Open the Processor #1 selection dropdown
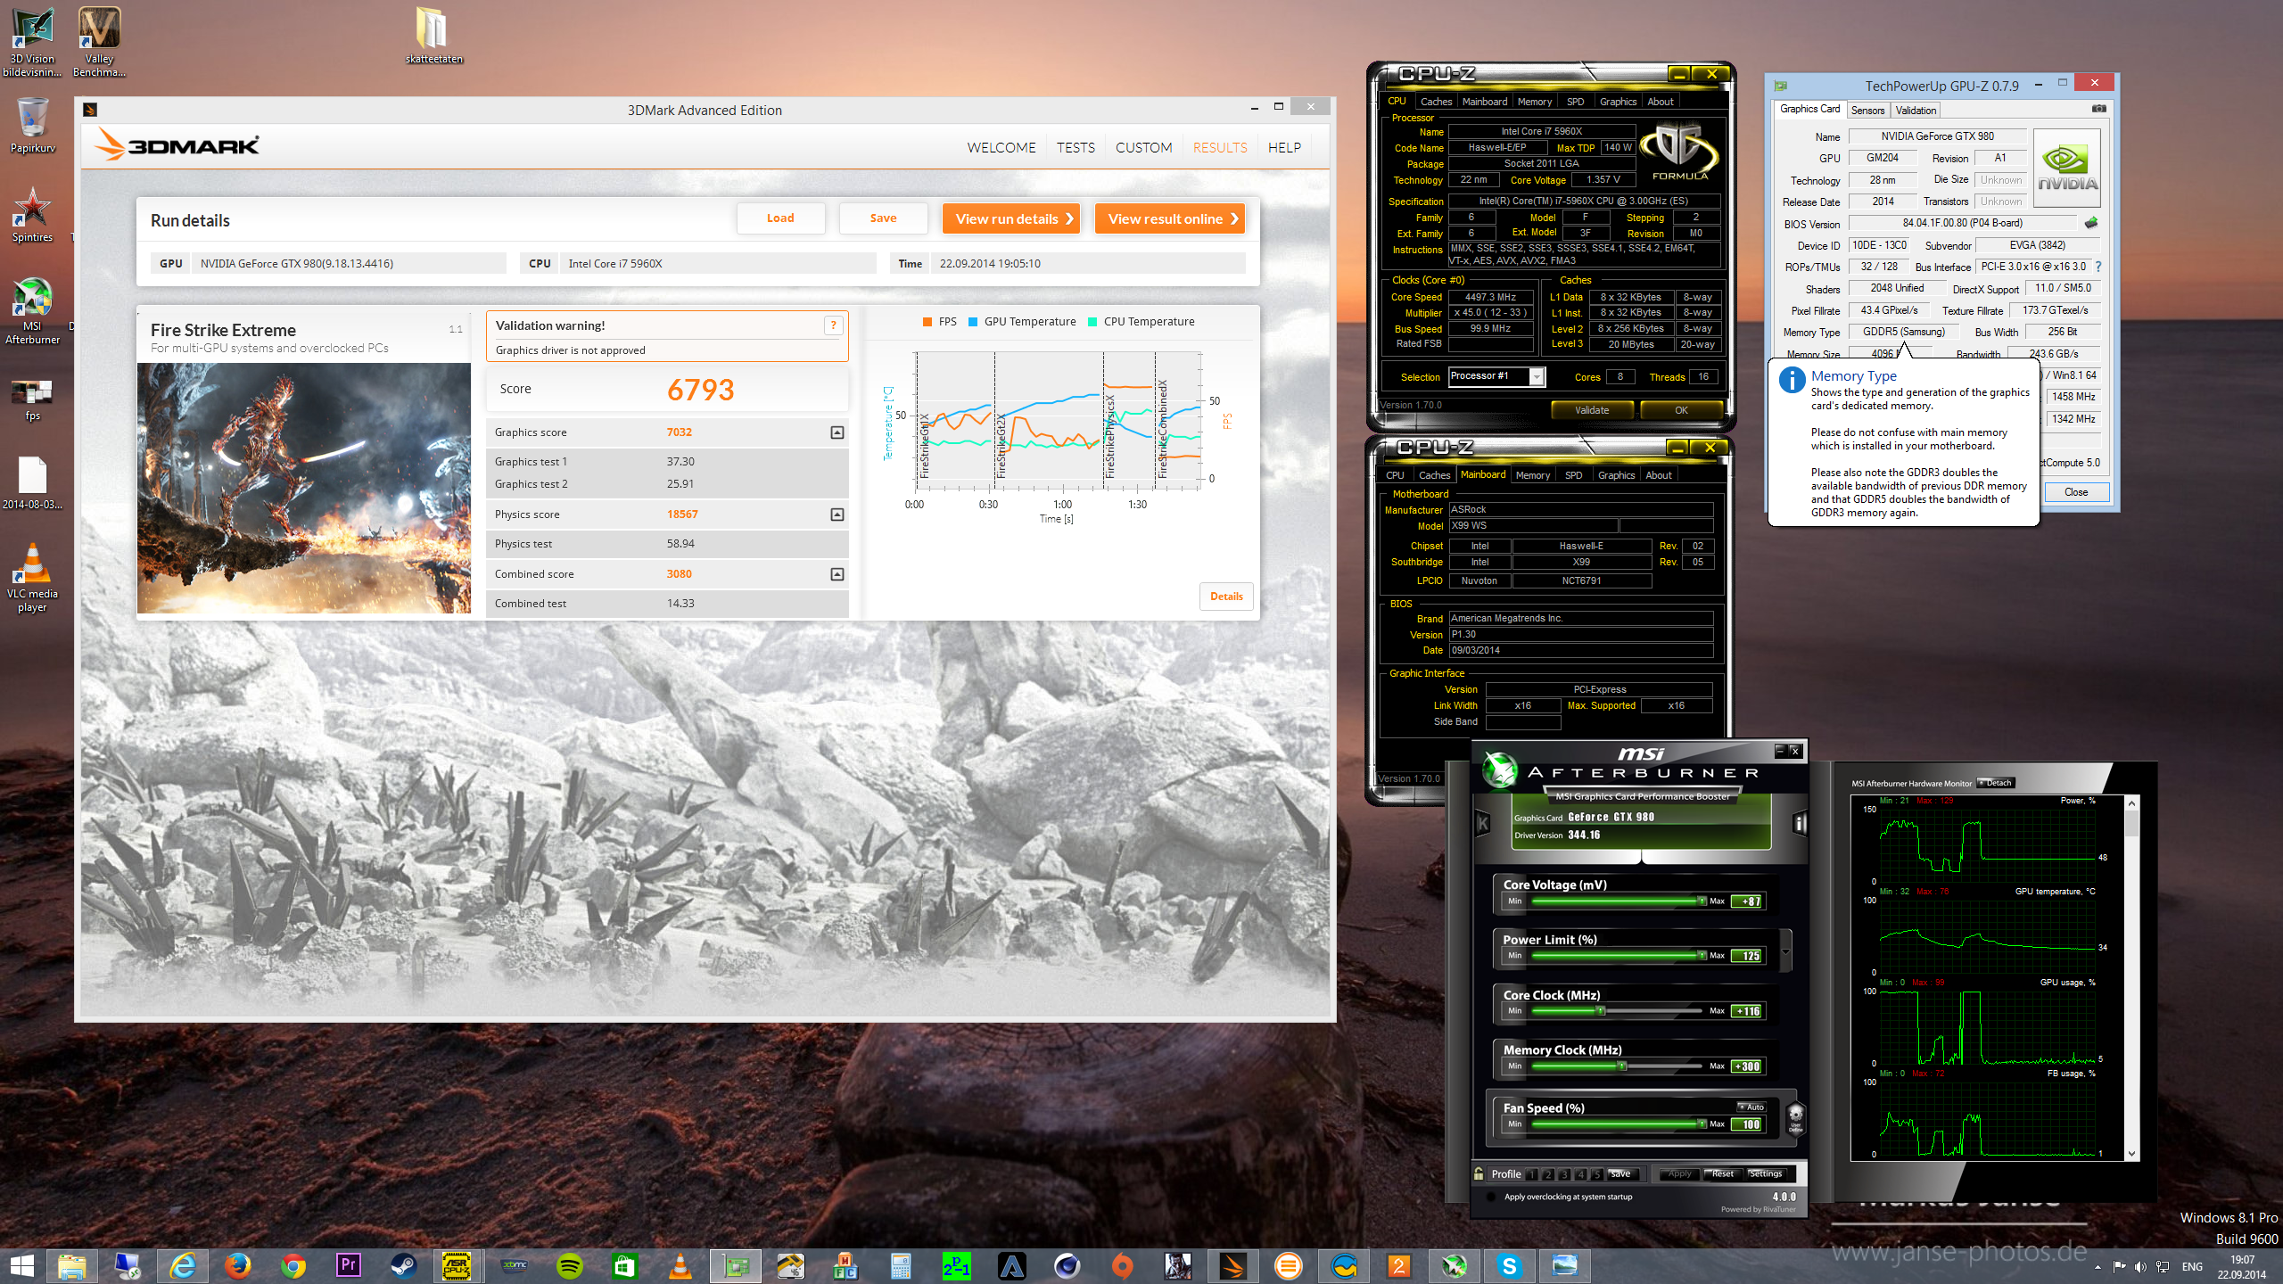Image resolution: width=2283 pixels, height=1284 pixels. point(1537,377)
